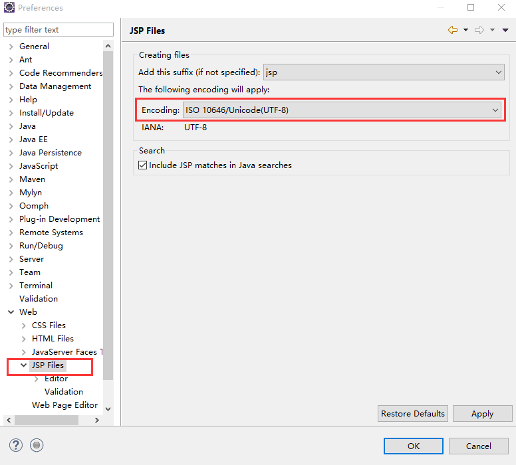
Task: Click the back navigation arrow icon
Action: coord(453,30)
